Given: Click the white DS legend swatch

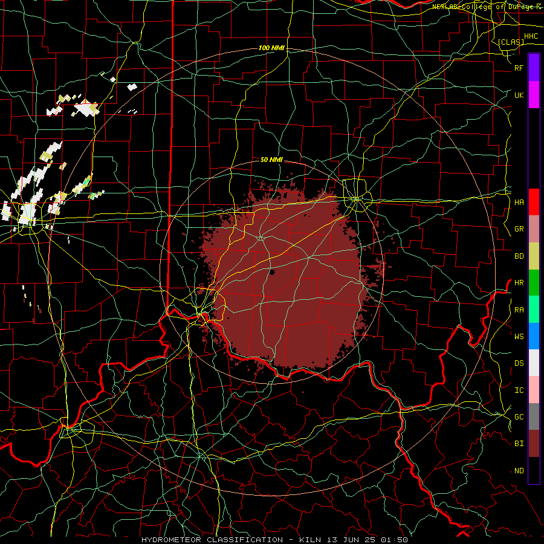Looking at the screenshot, I should [534, 363].
